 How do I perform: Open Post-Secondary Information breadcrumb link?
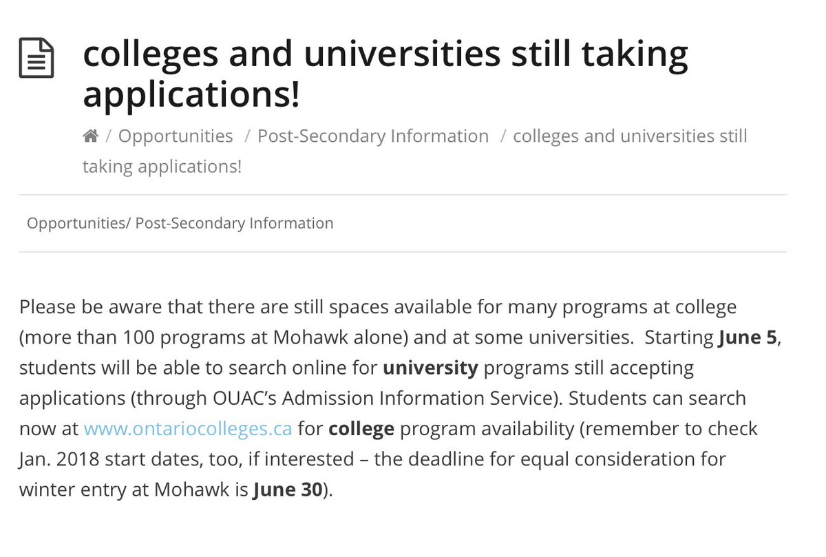click(x=373, y=136)
